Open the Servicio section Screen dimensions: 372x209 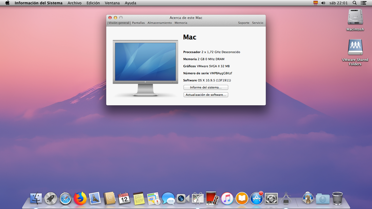[258, 23]
